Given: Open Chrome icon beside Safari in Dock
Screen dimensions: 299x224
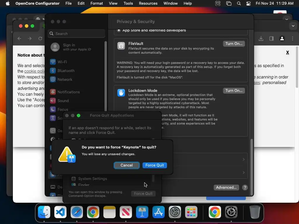Looking at the screenshot, I should 93,212.
